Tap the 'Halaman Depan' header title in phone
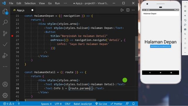Viewport: 188px width, 106px height. pyautogui.click(x=150, y=14)
